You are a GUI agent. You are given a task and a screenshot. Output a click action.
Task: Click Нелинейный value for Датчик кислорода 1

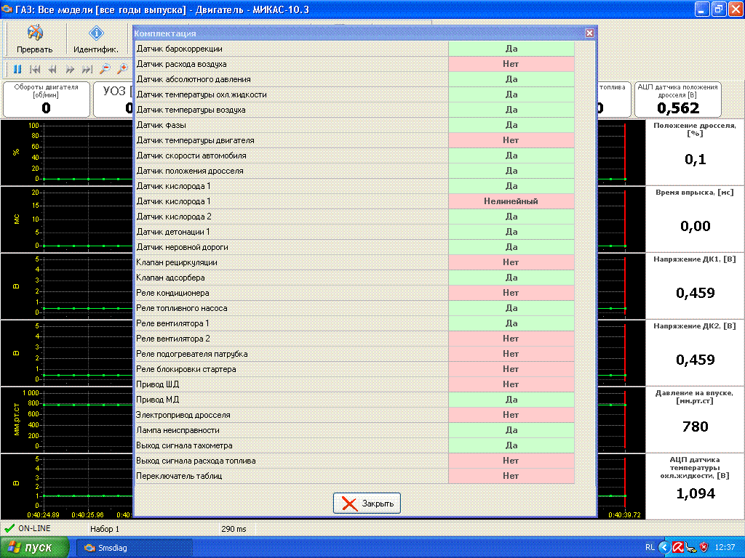click(511, 201)
